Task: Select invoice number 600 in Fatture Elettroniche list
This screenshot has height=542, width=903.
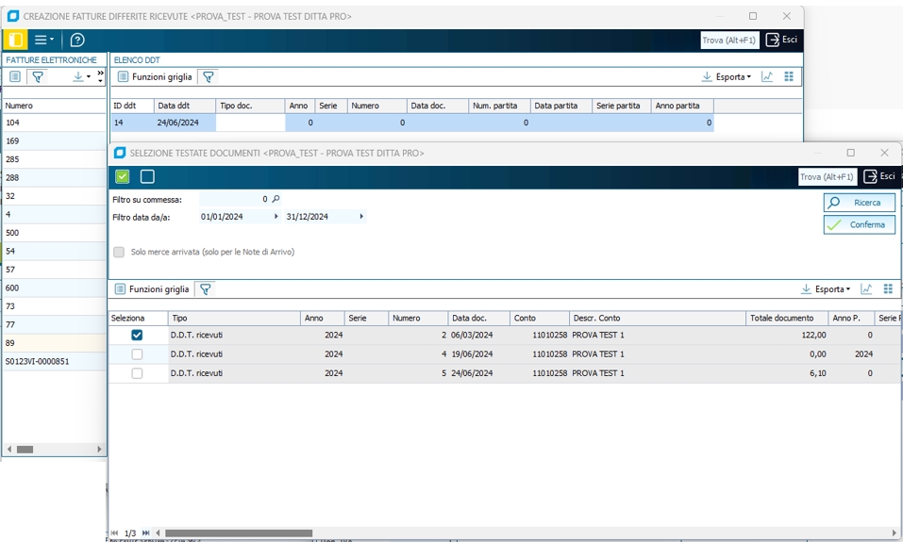Action: [11, 287]
